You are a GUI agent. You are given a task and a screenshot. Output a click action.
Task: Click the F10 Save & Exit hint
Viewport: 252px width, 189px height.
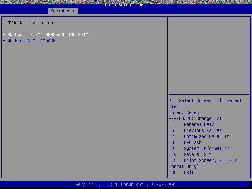[x=190, y=154]
